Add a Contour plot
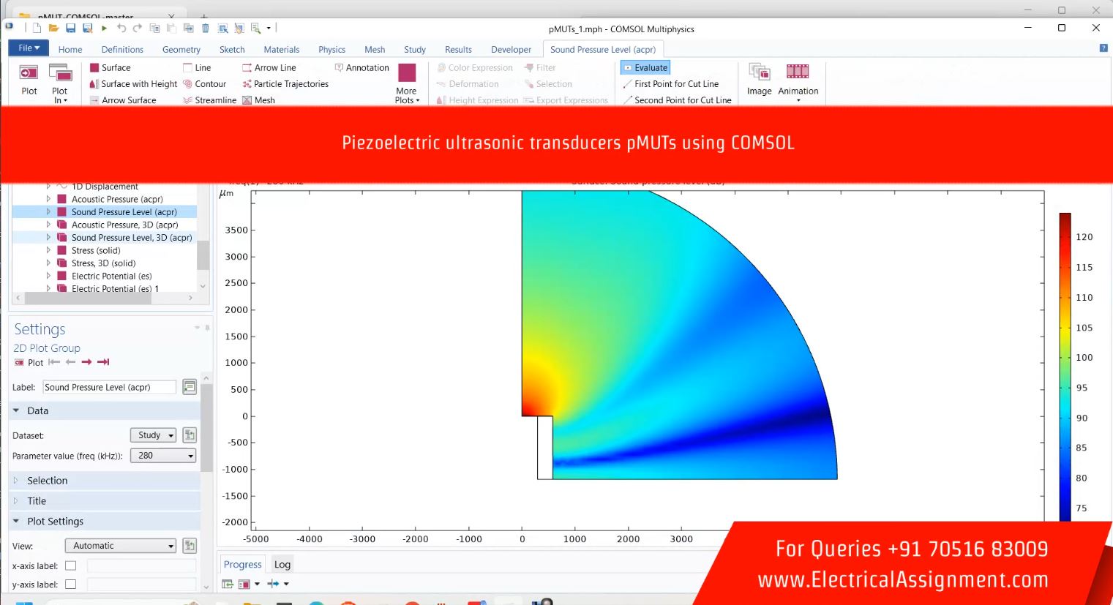The height and width of the screenshot is (605, 1113). click(209, 84)
